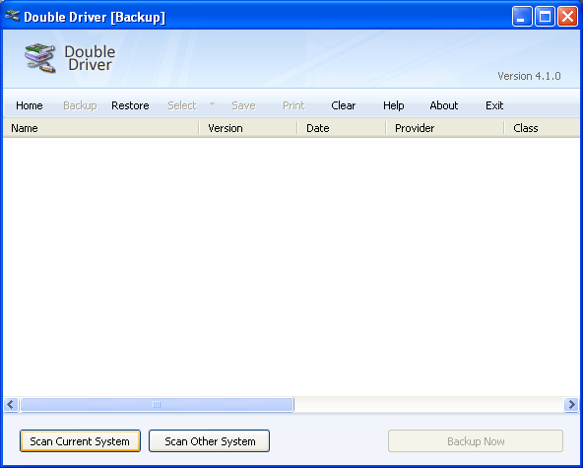Click the Backup Now button
The height and width of the screenshot is (468, 583).
(x=476, y=441)
